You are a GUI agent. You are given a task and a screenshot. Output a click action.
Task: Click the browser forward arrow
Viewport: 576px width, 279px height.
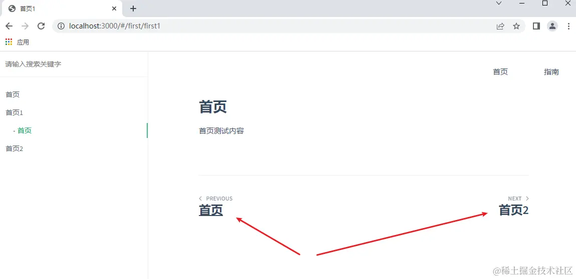pos(25,26)
